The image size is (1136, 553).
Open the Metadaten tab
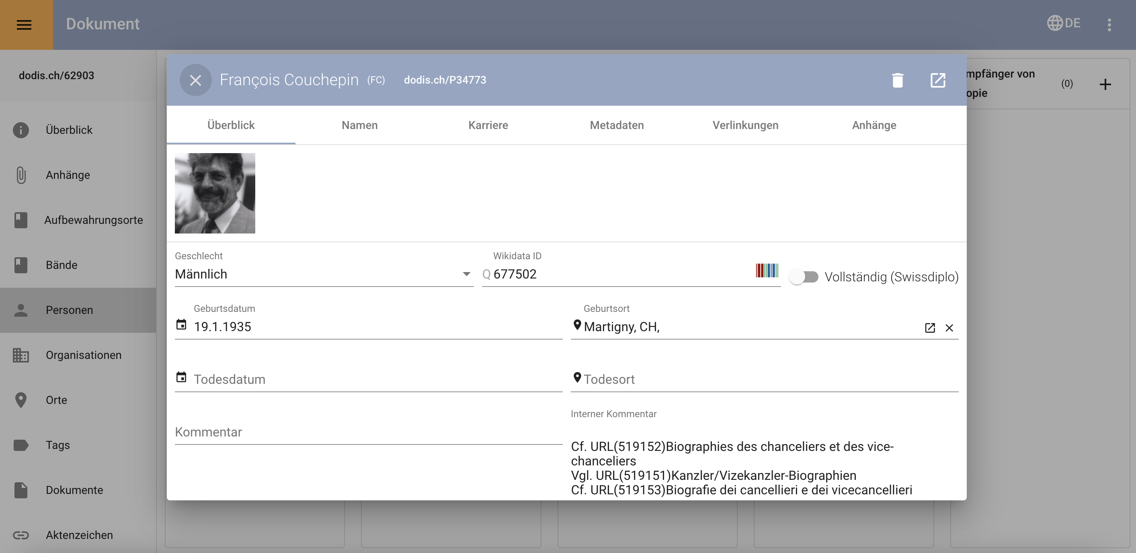[x=617, y=125]
